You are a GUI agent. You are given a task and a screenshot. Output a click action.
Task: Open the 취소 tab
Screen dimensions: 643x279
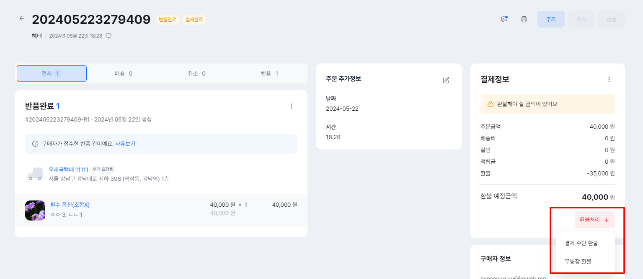(196, 74)
